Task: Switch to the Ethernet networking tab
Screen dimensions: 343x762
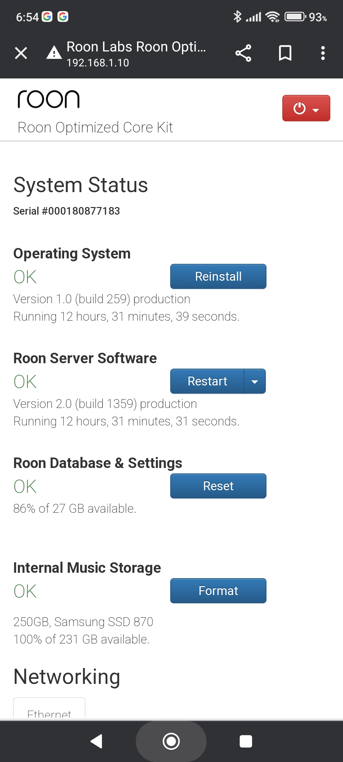Action: (x=49, y=709)
